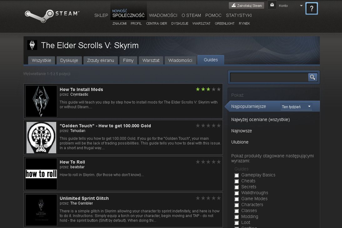Open author beatstar's profile
The image size is (342, 228).
pyautogui.click(x=78, y=167)
